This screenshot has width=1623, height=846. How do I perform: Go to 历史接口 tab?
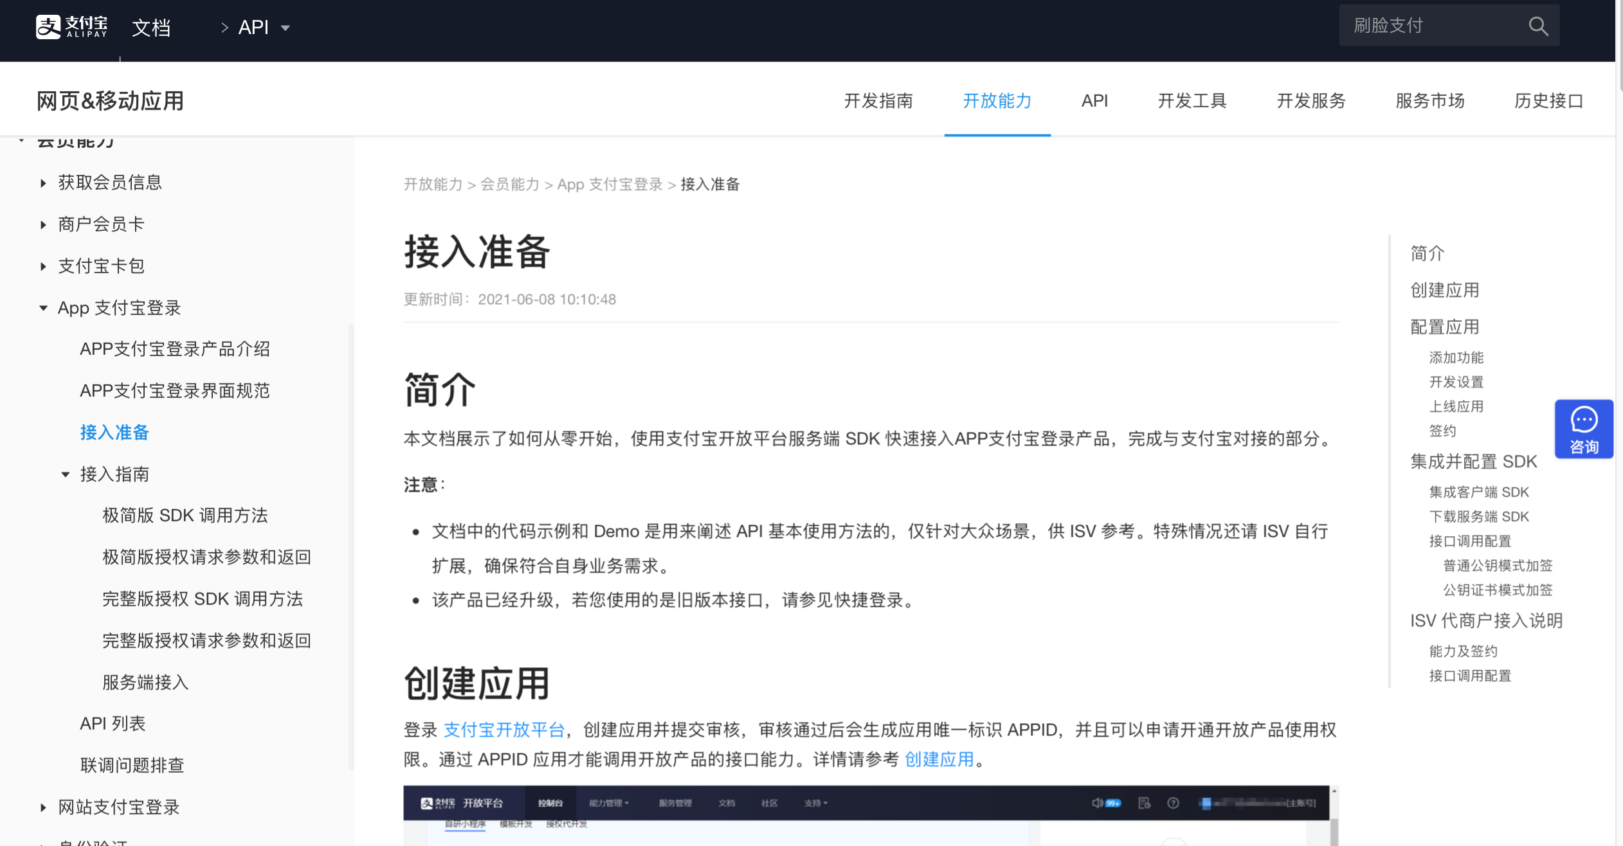1548,101
